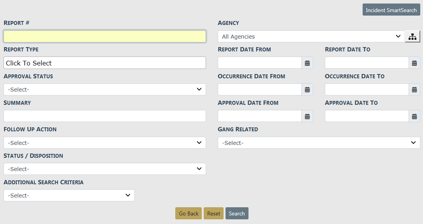423x224 pixels.
Task: Open the agency hierarchy tree icon
Action: (412, 37)
